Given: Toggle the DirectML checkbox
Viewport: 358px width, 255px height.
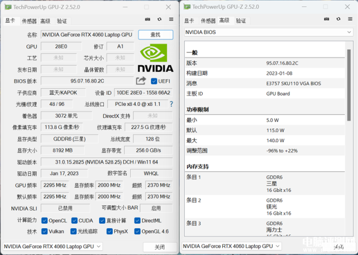Looking at the screenshot, I should pos(137,220).
